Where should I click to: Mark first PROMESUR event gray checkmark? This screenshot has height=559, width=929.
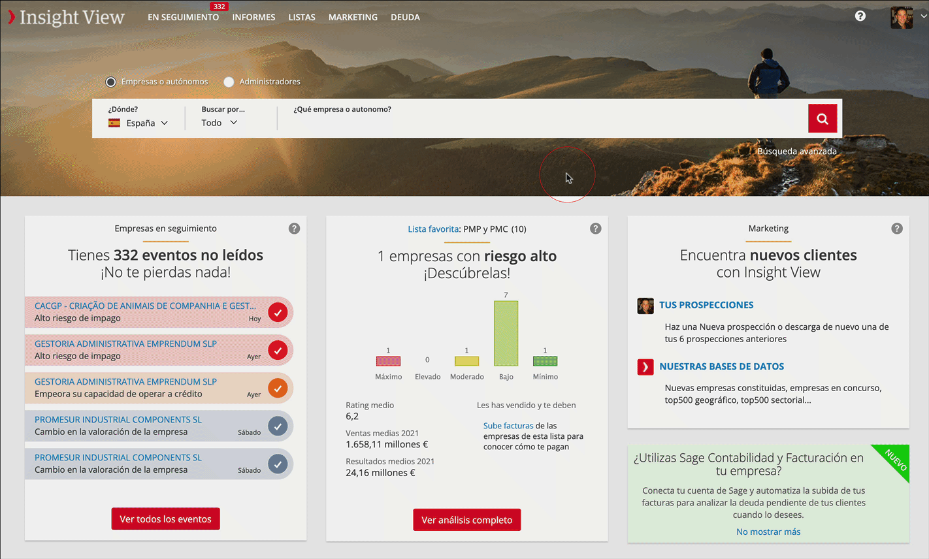[278, 426]
